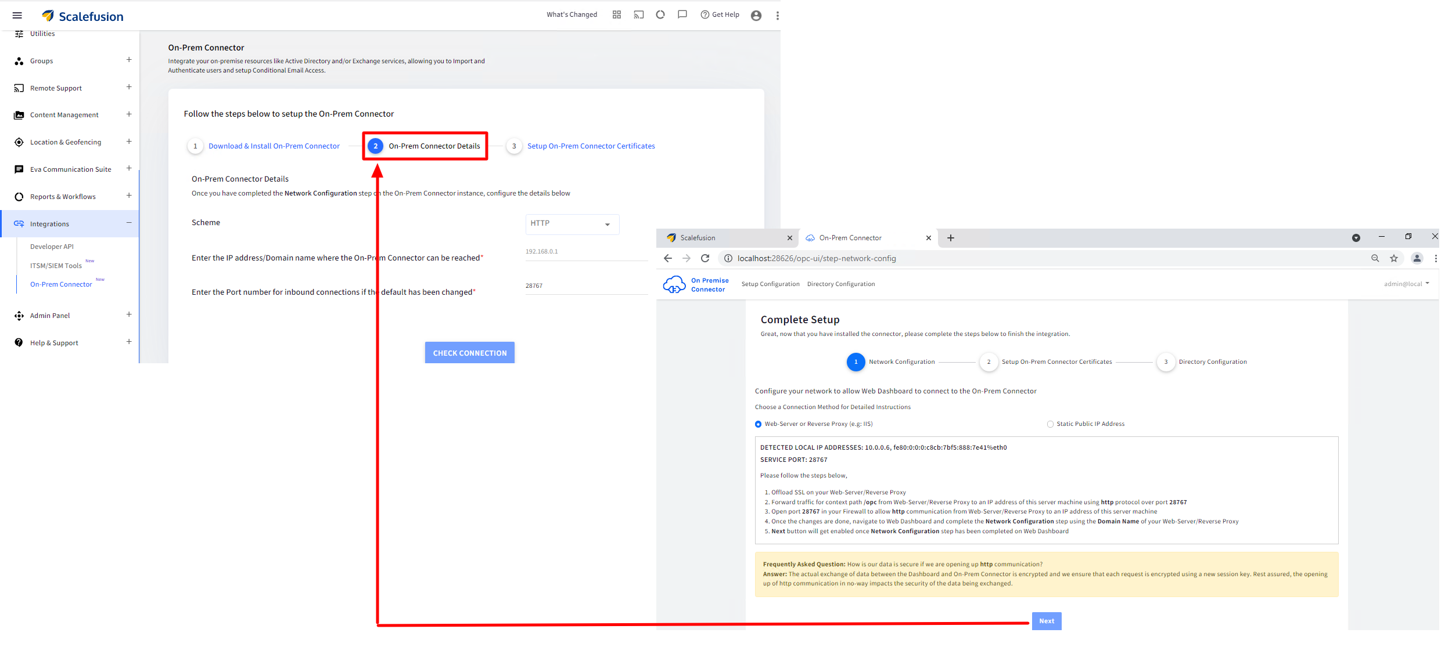This screenshot has height=658, width=1452.
Task: Open the hamburger menu in Scalefusion header
Action: coord(17,16)
